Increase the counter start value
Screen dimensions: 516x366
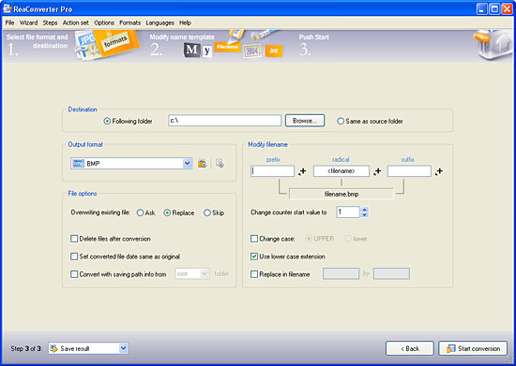click(x=364, y=209)
